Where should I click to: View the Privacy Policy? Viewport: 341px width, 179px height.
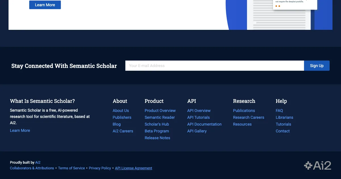100,168
